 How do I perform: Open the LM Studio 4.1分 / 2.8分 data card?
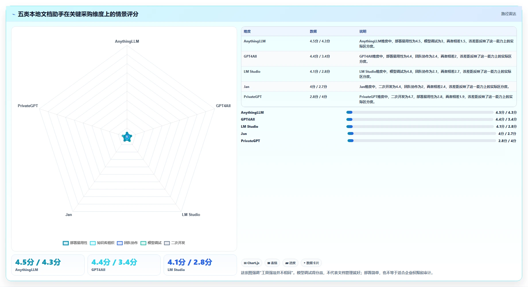point(200,265)
